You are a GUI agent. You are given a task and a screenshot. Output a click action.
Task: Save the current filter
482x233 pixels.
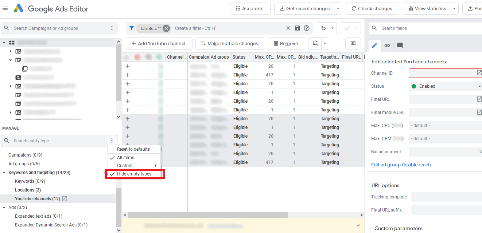(298, 28)
